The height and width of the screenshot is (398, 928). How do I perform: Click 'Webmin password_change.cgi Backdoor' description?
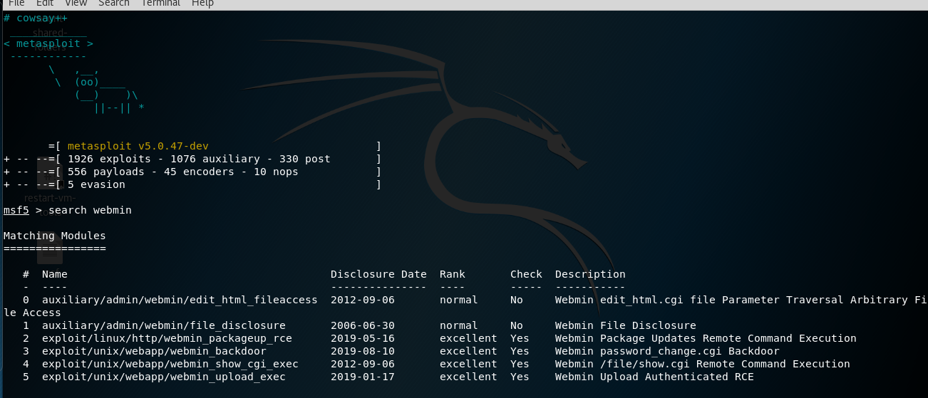tap(667, 352)
